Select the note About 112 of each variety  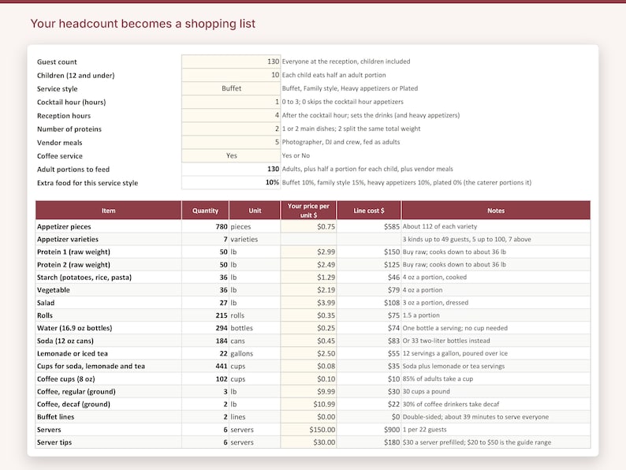(x=440, y=226)
